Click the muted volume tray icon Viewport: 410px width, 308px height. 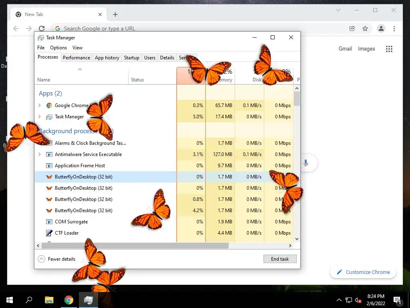point(358,300)
